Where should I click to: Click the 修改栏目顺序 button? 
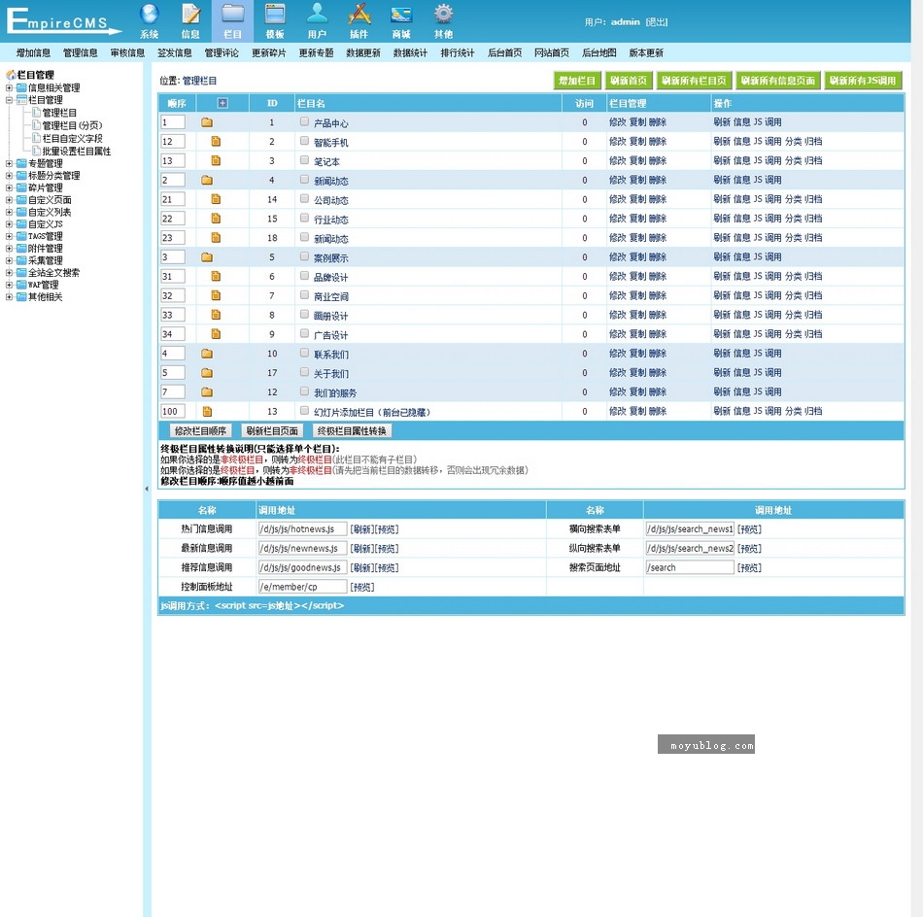point(201,431)
